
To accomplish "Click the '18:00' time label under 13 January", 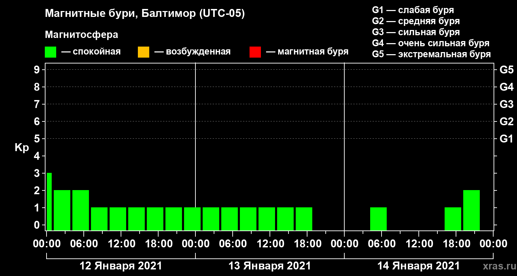I will [307, 244].
